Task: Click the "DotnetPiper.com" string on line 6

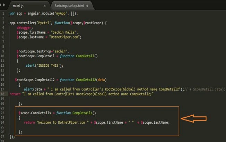Action: click(64, 37)
